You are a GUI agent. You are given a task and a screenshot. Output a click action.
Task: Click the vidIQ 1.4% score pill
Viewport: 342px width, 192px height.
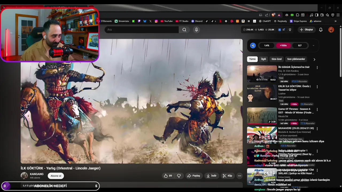click(x=267, y=46)
